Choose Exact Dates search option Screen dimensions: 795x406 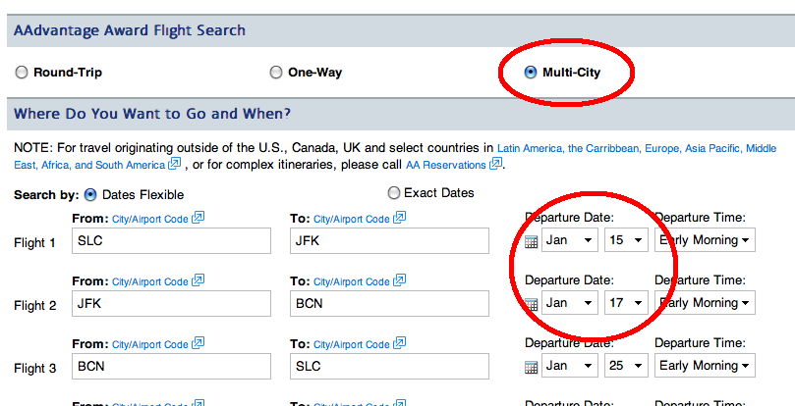point(393,193)
